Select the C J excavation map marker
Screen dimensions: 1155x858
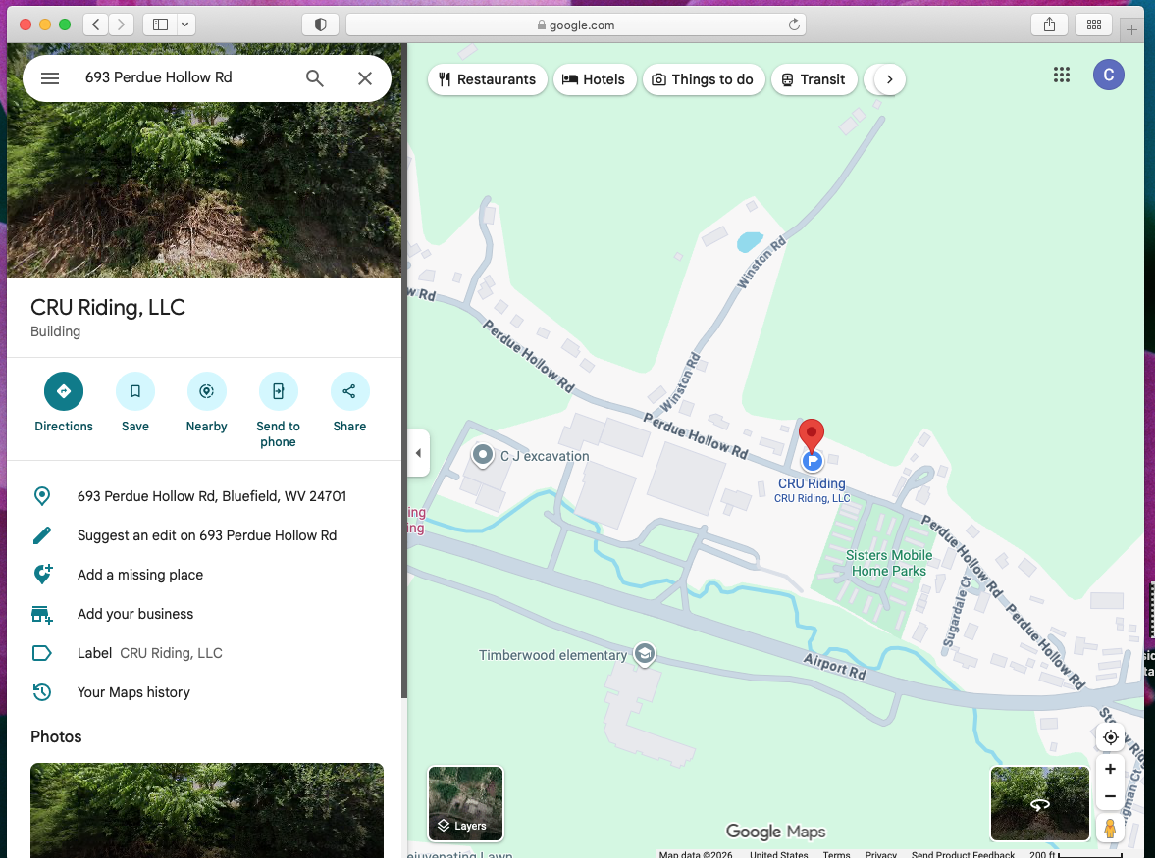coord(483,455)
